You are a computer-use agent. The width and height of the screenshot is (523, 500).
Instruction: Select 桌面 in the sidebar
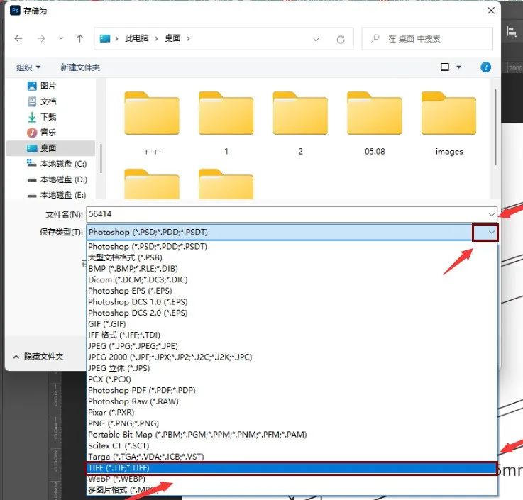50,148
